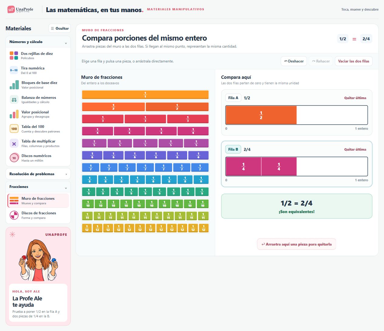Select Fila B as the active row
Image resolution: width=384 pixels, height=331 pixels.
233,149
